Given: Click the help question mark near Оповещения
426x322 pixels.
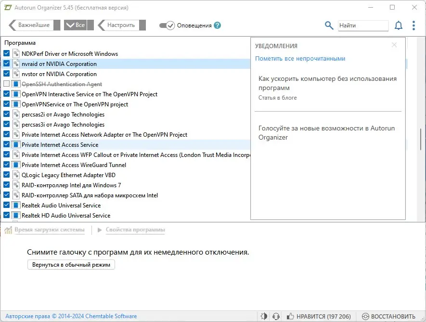Looking at the screenshot, I should [x=218, y=26].
